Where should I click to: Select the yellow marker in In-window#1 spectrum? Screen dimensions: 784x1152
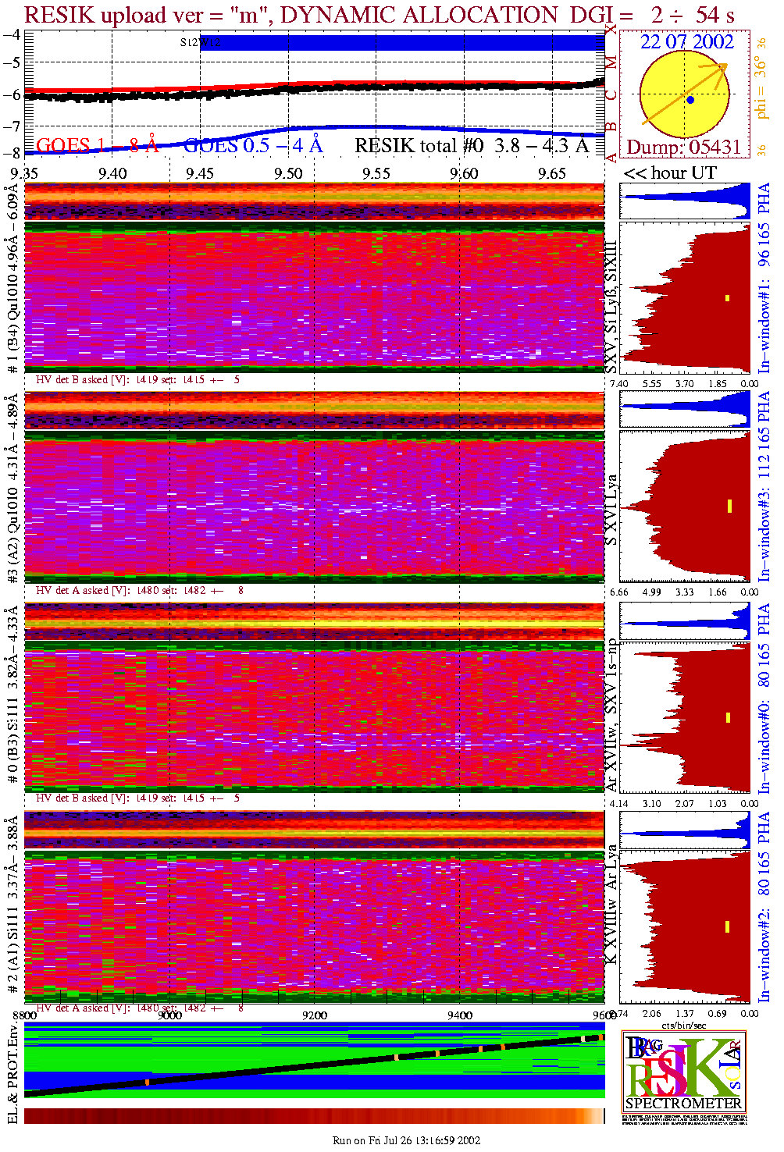click(727, 297)
